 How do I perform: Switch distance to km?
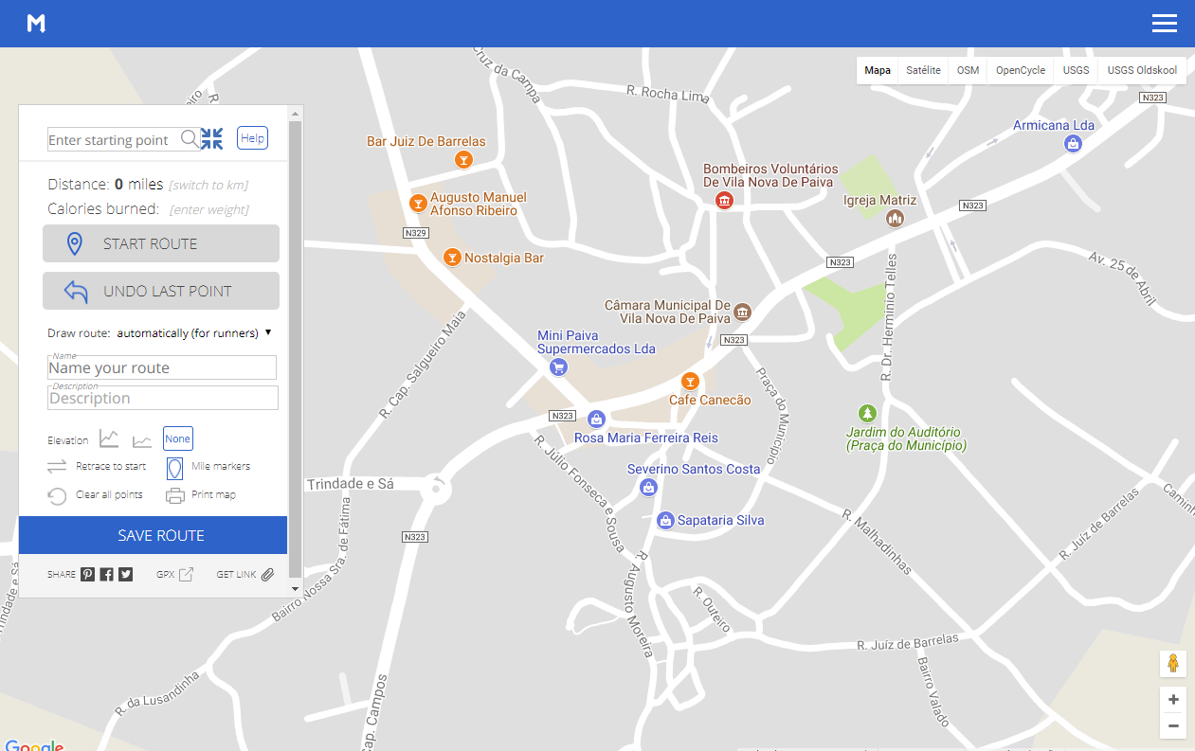(208, 186)
